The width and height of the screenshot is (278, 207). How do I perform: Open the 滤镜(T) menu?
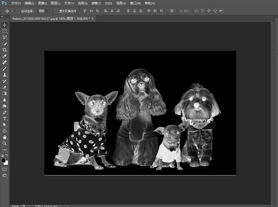coord(96,3)
